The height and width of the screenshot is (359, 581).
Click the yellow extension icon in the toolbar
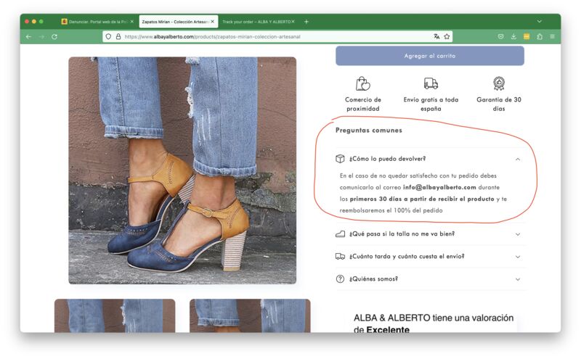point(526,36)
